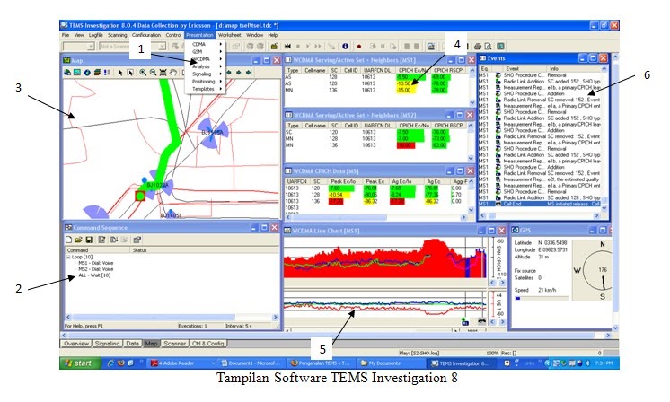Switch to the Ctrl & Config tab

pos(207,344)
